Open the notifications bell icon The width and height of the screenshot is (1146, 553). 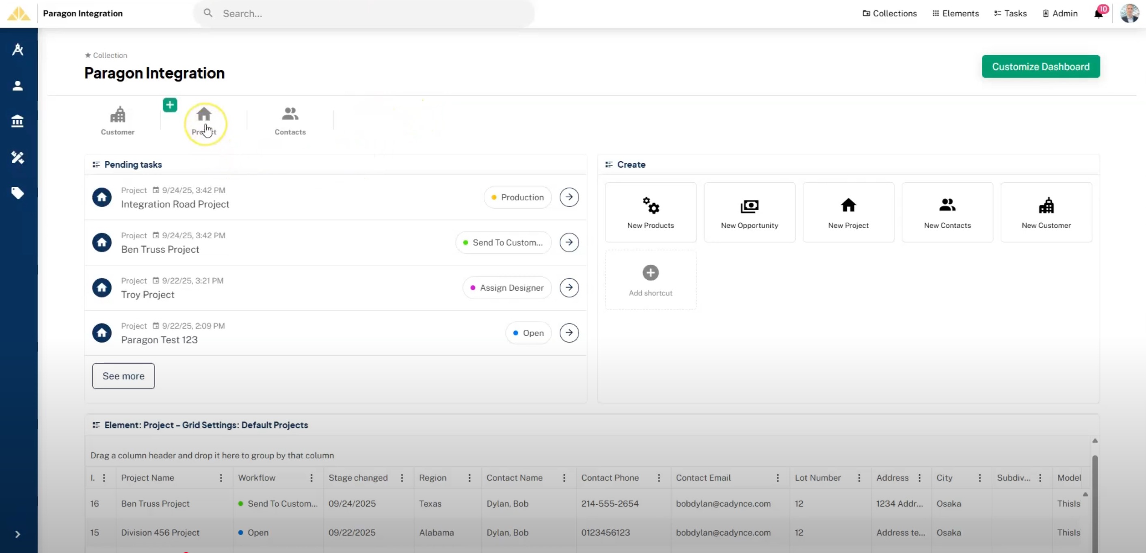pos(1098,14)
